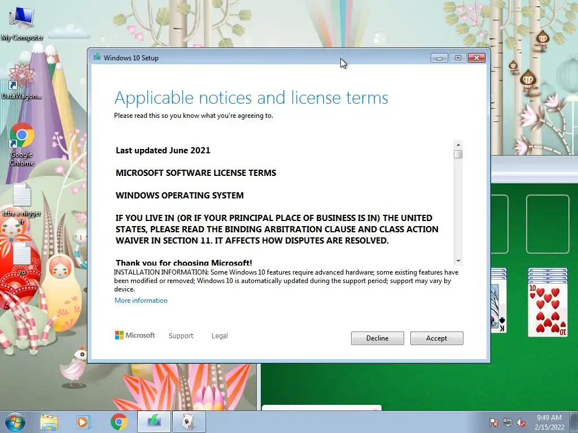
Task: Click the clock showing 9:49 AM
Action: (x=549, y=422)
